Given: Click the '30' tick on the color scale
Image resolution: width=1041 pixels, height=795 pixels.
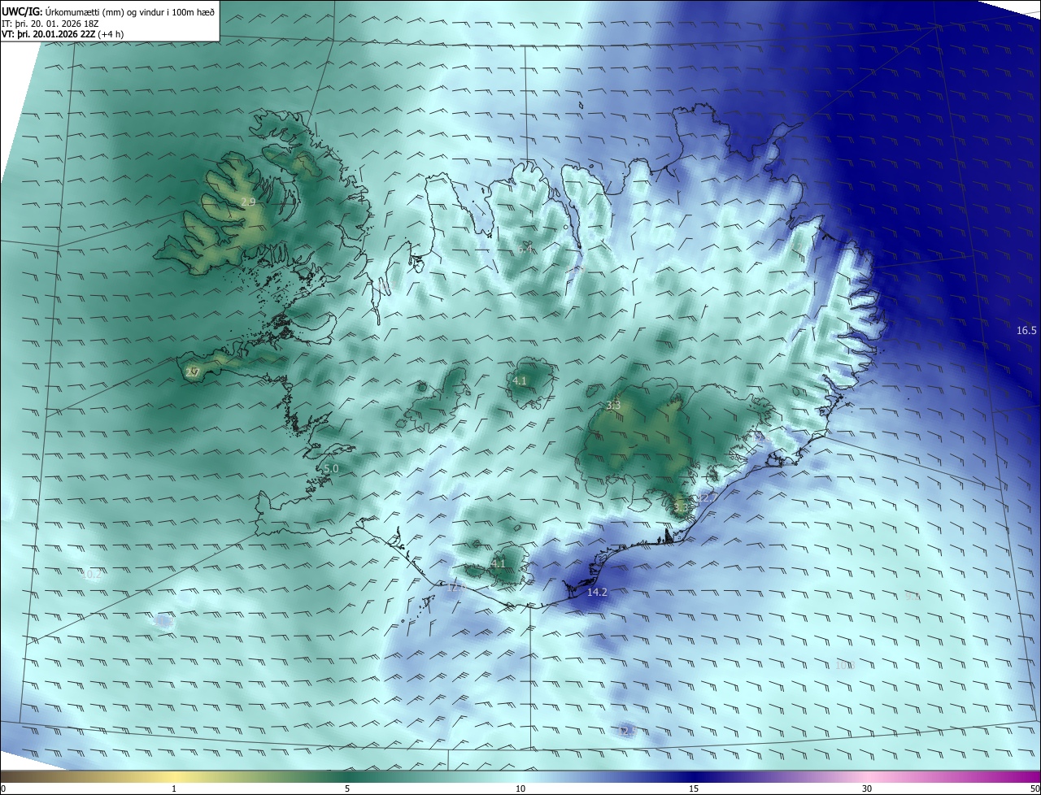Looking at the screenshot, I should click(x=867, y=788).
